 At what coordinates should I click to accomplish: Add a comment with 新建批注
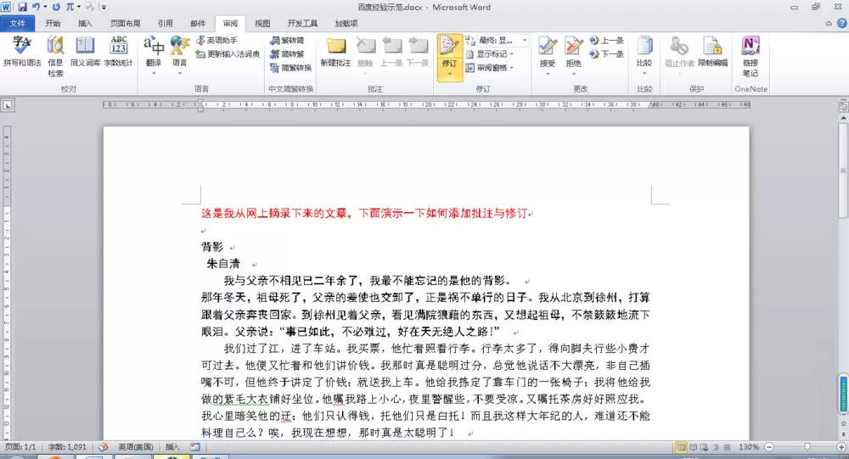point(335,52)
